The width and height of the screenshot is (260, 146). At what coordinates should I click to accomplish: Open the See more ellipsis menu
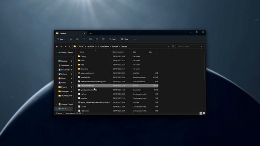pyautogui.click(x=135, y=39)
